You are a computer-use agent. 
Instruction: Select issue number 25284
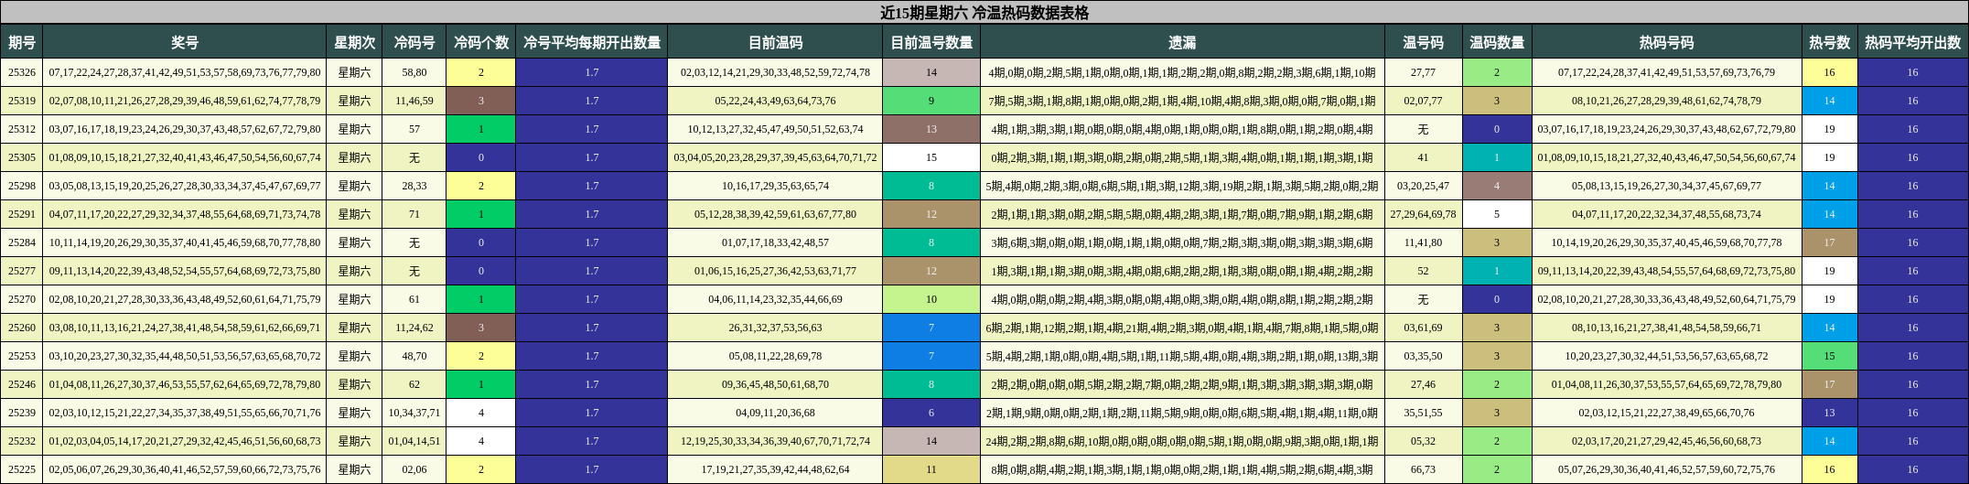pyautogui.click(x=22, y=242)
